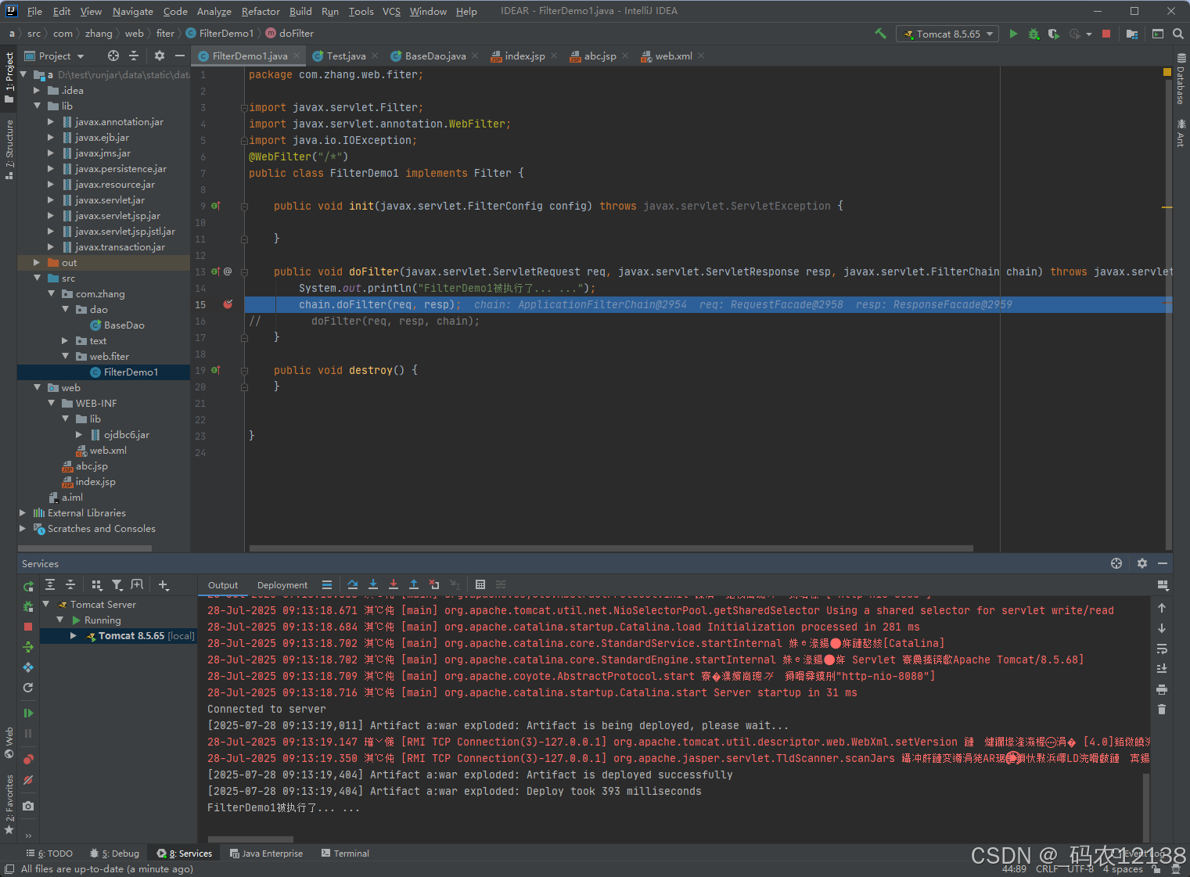Collapse the src folder
The image size is (1190, 877).
(37, 278)
